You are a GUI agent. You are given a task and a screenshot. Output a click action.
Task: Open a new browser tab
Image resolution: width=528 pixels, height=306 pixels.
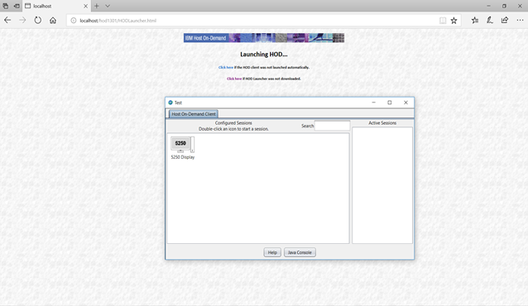pyautogui.click(x=97, y=6)
